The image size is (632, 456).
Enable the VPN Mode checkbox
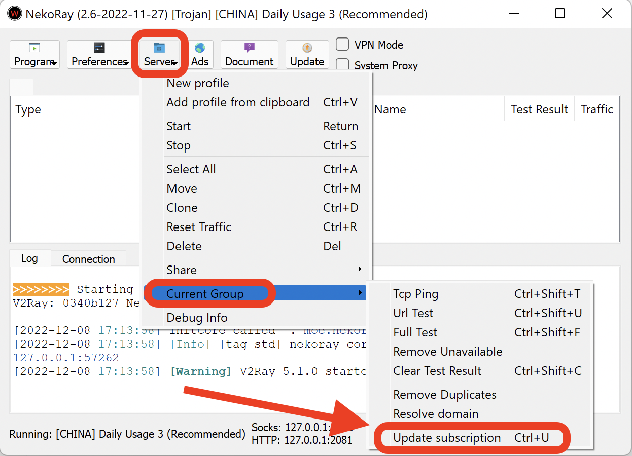pyautogui.click(x=343, y=45)
